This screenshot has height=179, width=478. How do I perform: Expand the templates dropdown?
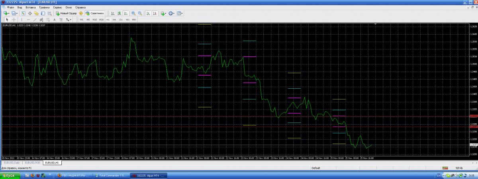(180, 13)
